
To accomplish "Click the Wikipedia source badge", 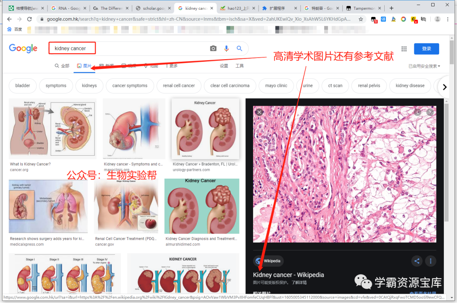I will click(x=268, y=261).
